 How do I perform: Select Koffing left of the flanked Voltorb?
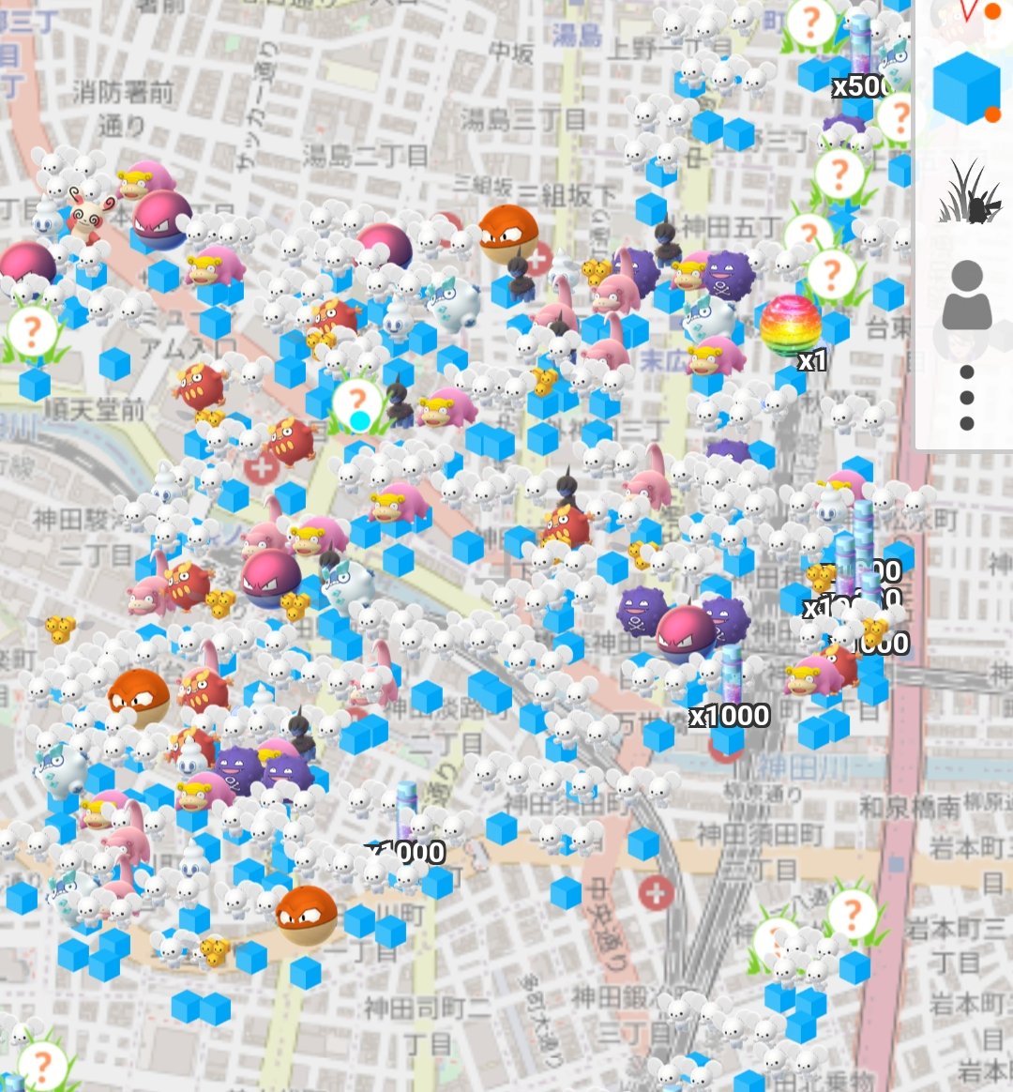[x=641, y=611]
